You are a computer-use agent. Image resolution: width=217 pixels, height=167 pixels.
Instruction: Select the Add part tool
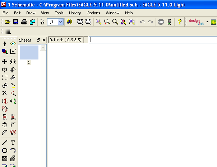[x=13, y=94]
